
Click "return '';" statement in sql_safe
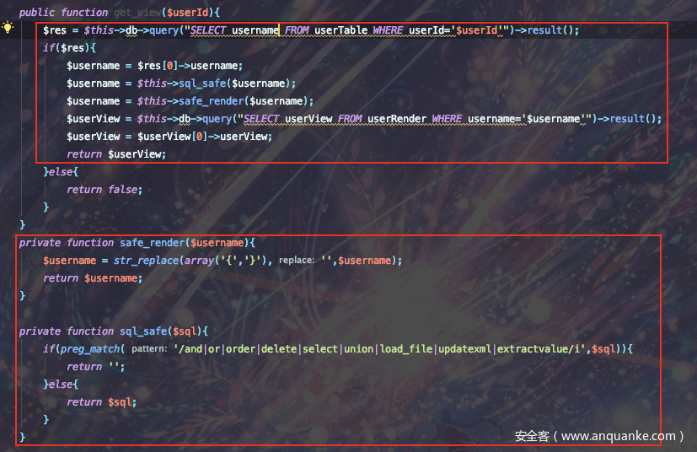pos(96,367)
